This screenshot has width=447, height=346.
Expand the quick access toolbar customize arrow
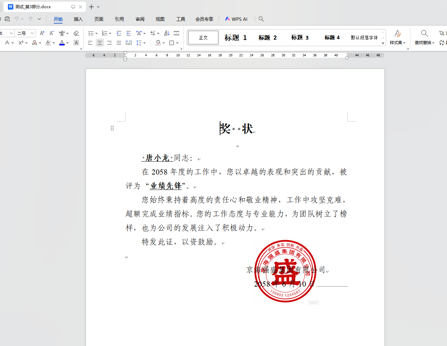coord(39,19)
